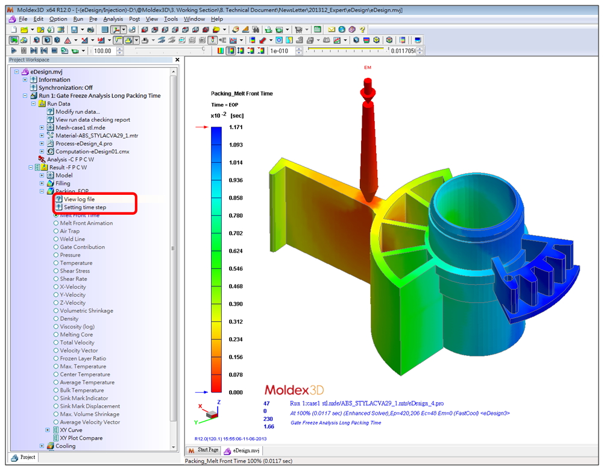Select the Pressure result radio button

point(56,255)
